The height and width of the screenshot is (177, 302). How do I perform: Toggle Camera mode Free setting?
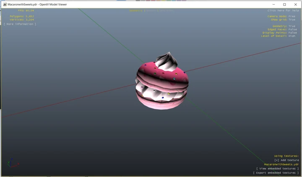281,16
